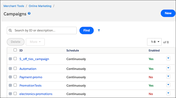Select Yes status of 5_off_ties_campaign
Screen dimensions: 176x98
151,59
